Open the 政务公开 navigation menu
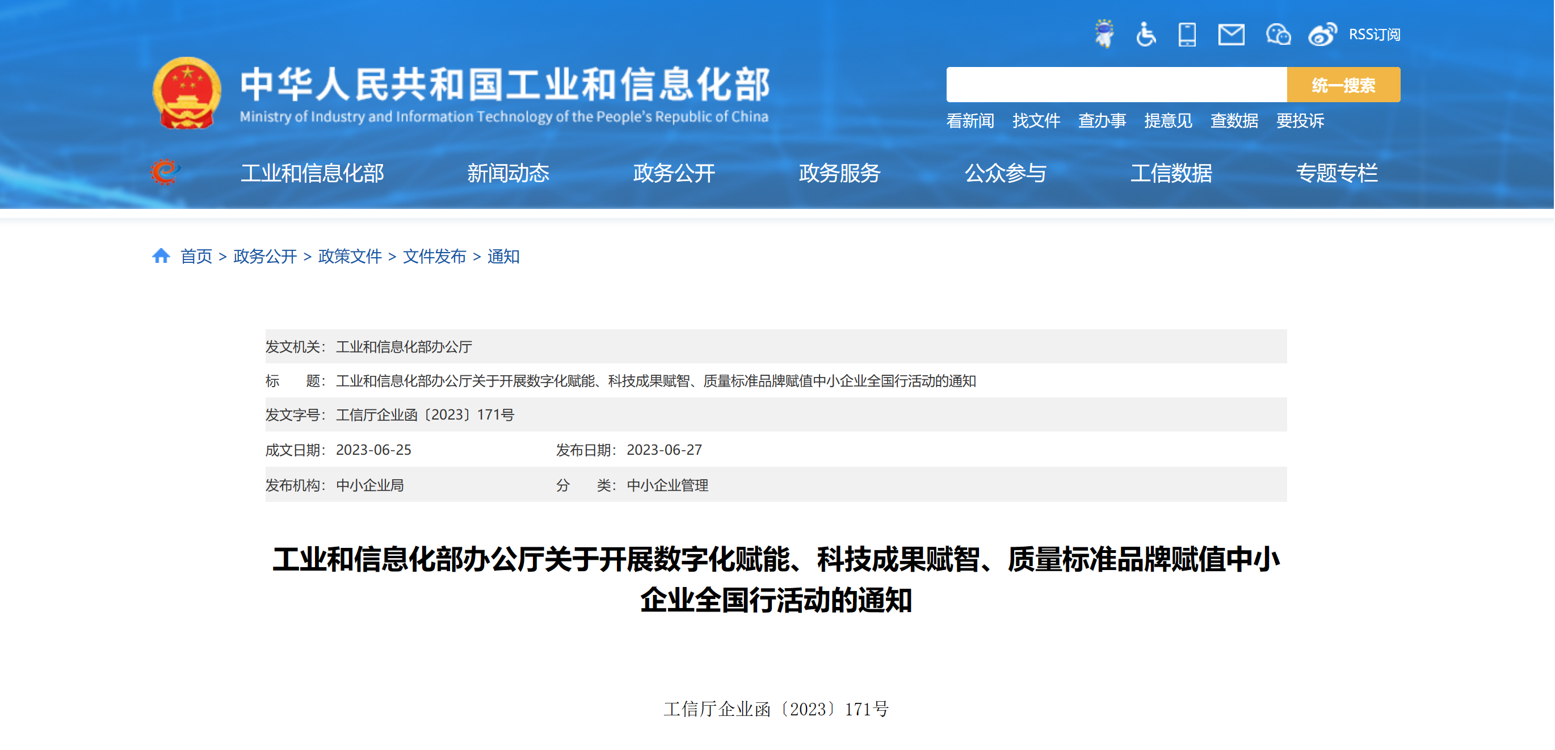Screen dimensions: 1555x750 tap(674, 173)
